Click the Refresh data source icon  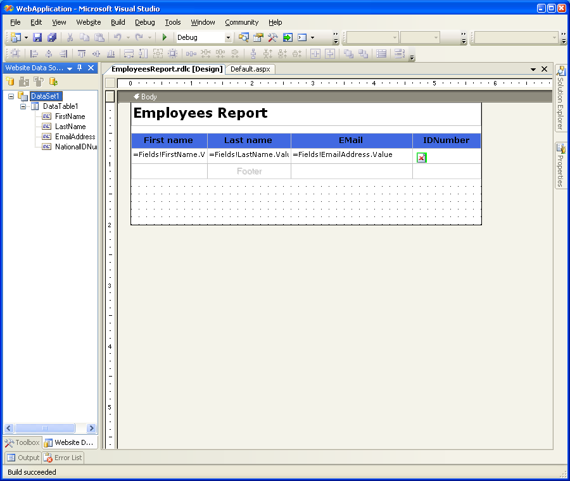click(x=54, y=81)
